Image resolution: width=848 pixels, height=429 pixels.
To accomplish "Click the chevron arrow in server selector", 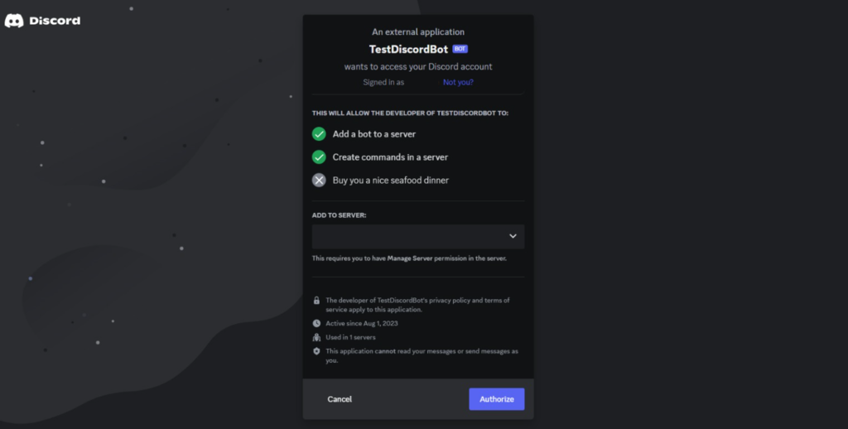I will [x=513, y=236].
